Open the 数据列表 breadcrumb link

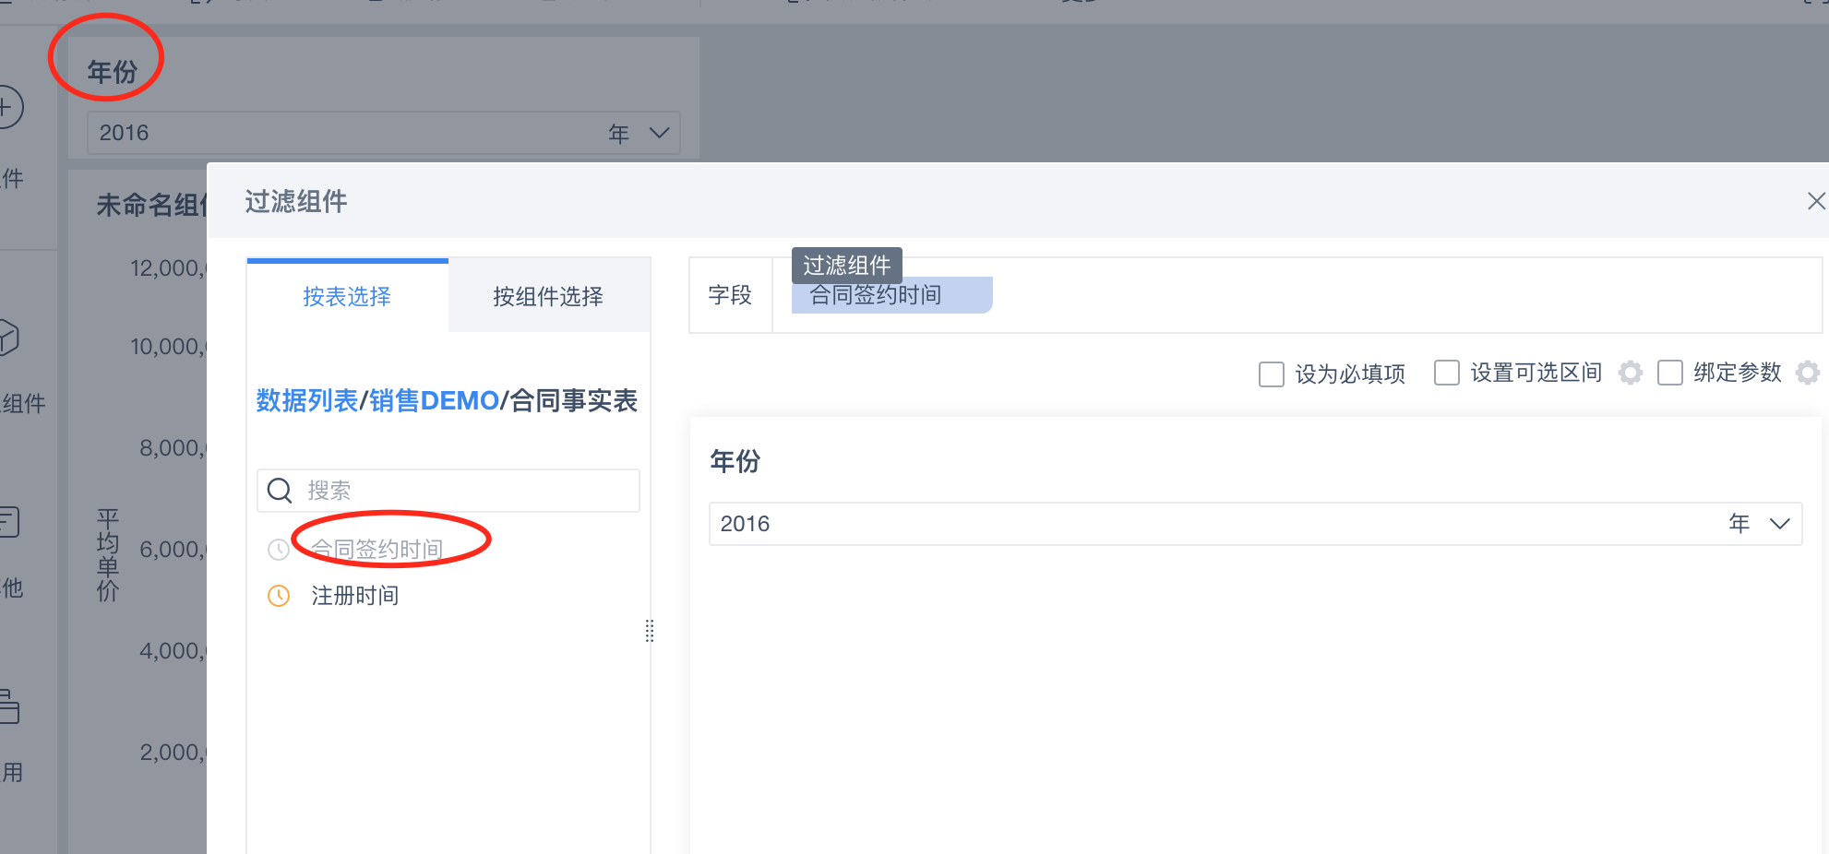(306, 400)
